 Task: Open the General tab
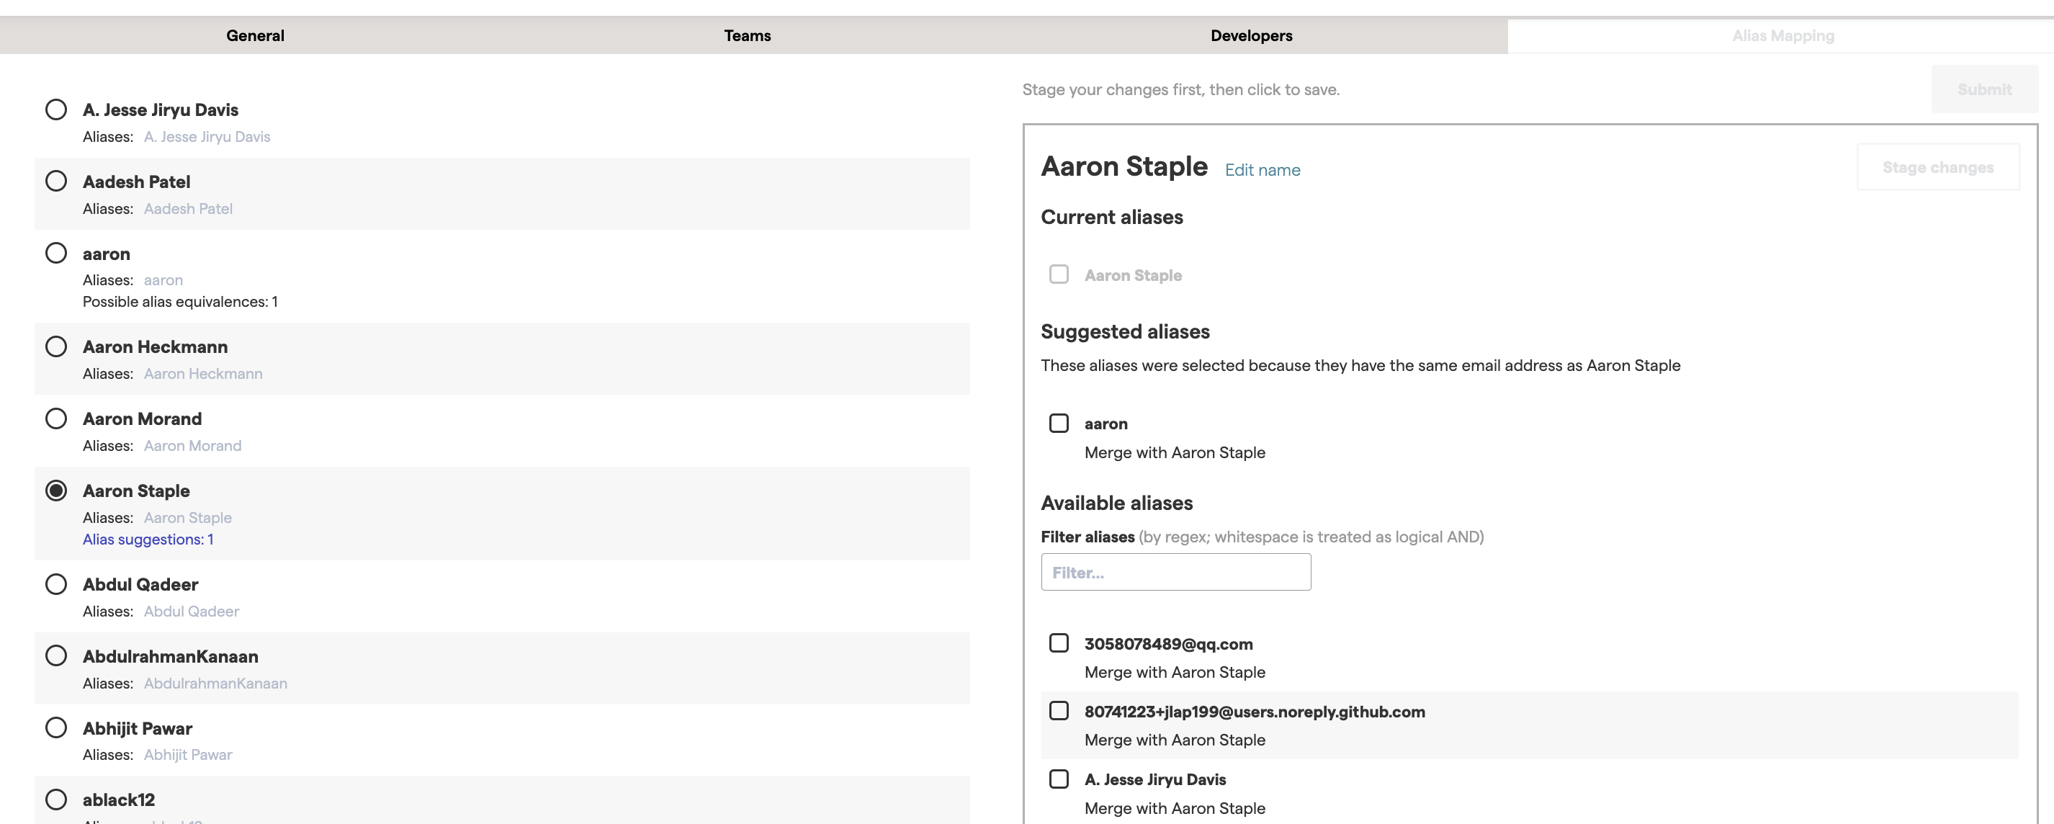254,35
